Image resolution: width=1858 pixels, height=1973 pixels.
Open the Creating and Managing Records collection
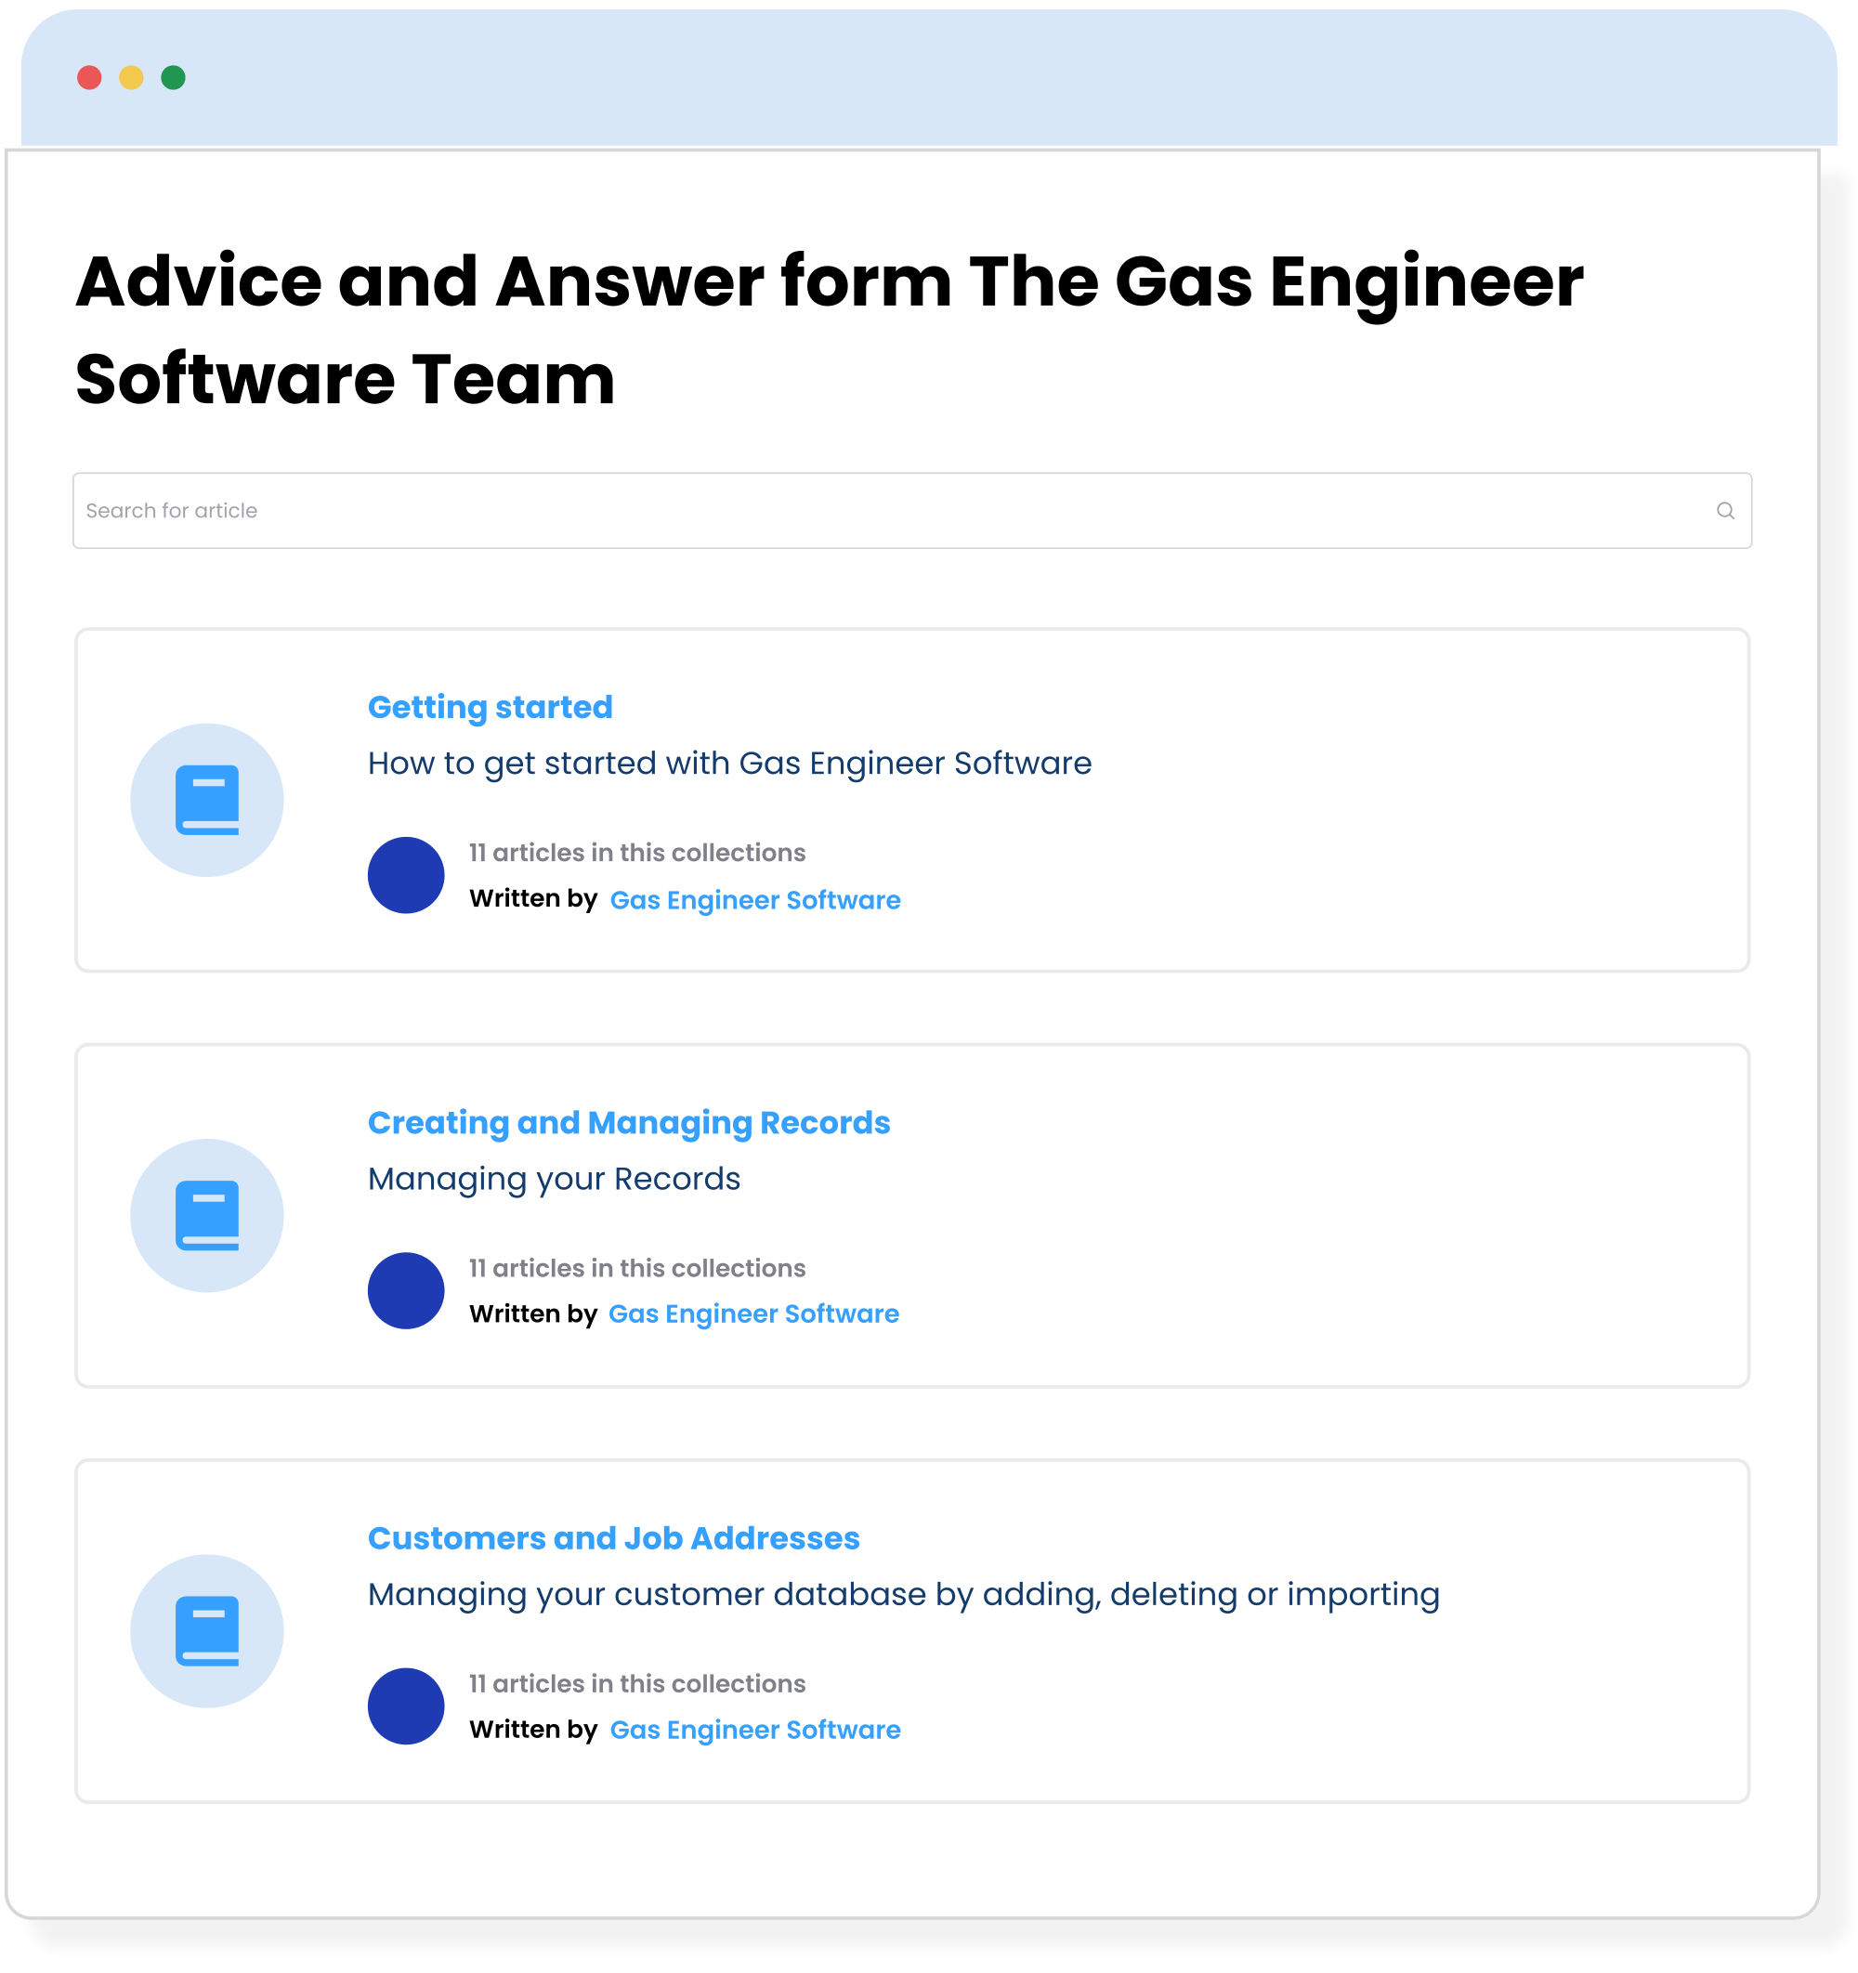point(629,1122)
